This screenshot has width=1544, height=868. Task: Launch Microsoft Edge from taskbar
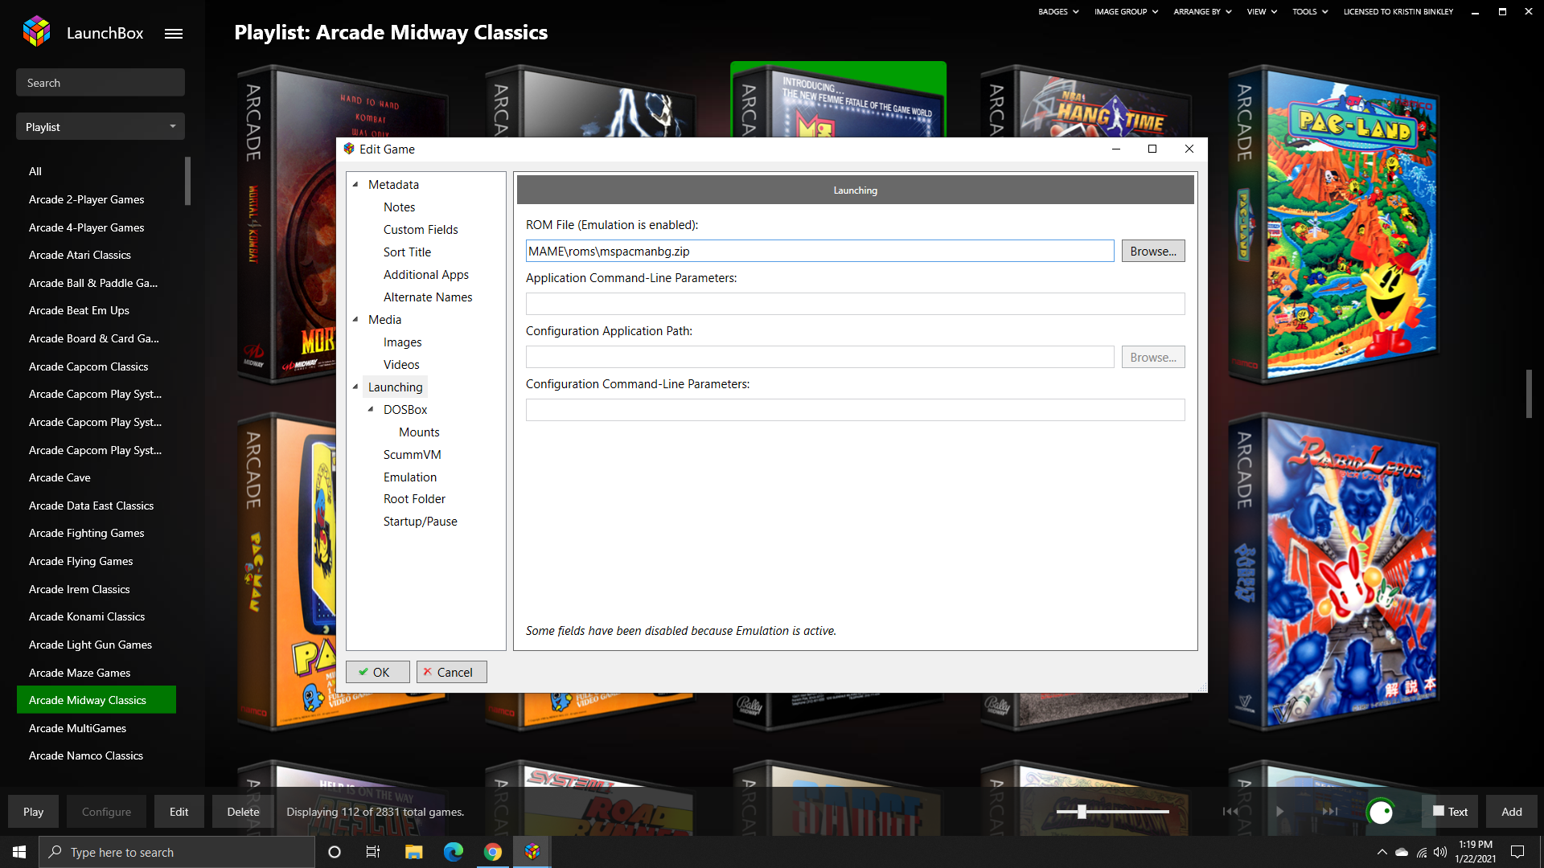pyautogui.click(x=454, y=852)
